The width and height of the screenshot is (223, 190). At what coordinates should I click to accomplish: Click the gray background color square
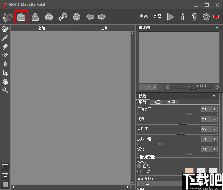5,185
